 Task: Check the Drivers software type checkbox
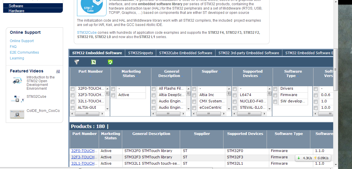point(275,89)
